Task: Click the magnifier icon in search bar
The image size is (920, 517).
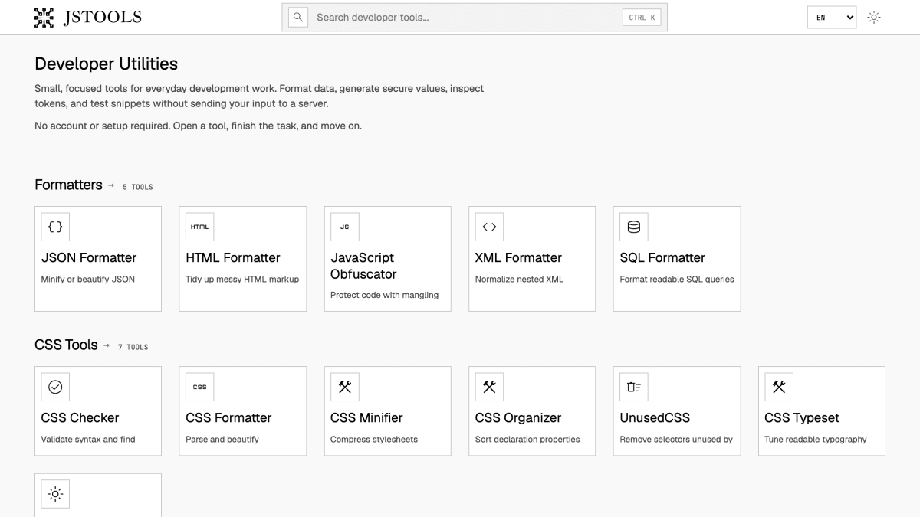Action: 298,17
